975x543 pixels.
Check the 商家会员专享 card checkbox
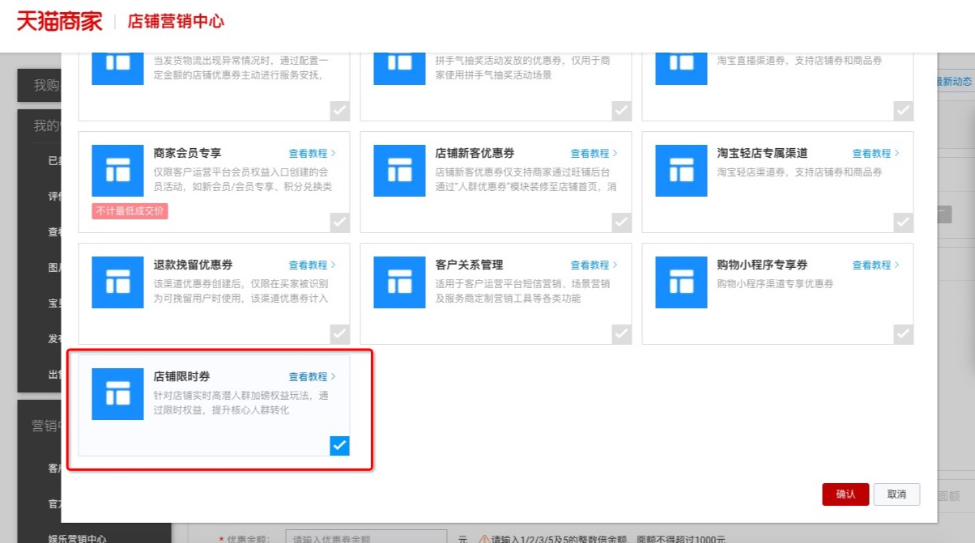click(339, 222)
